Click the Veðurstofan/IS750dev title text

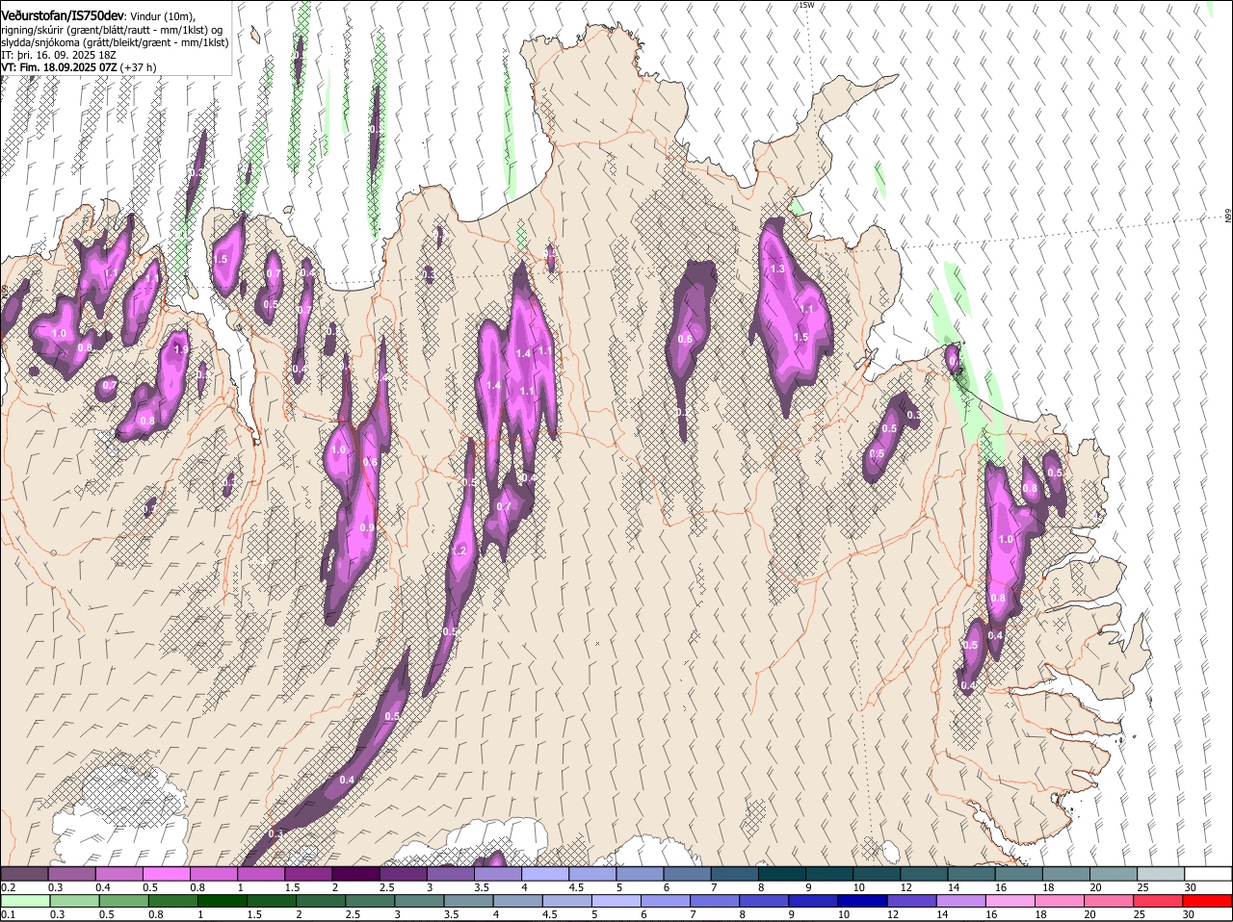(x=63, y=16)
